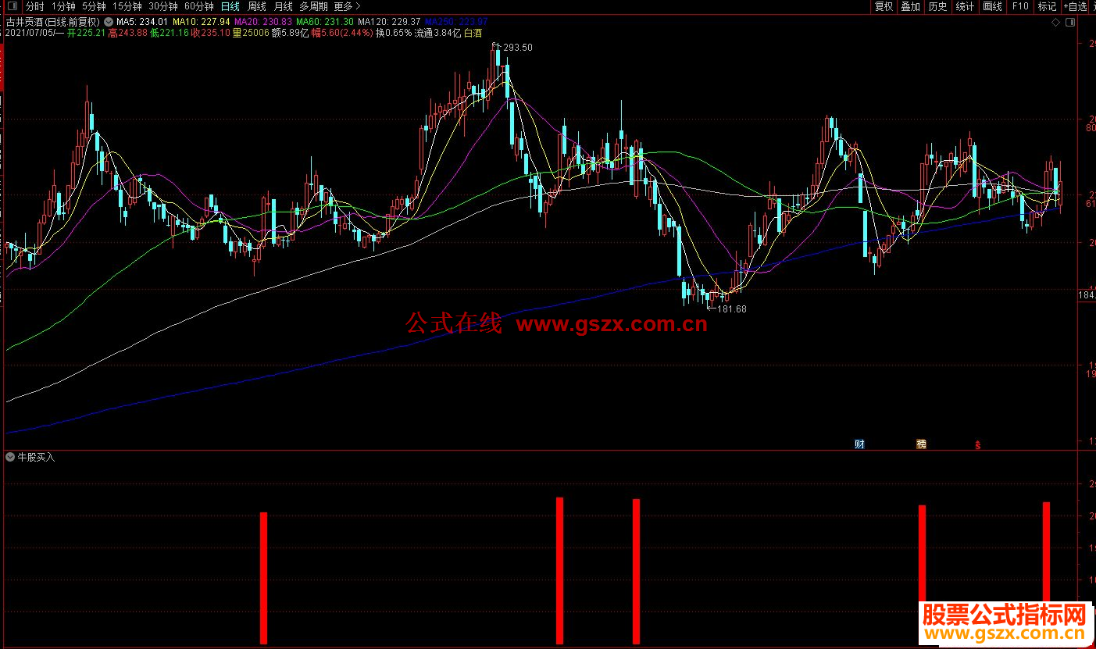Expand the 牛股买入 indicator dropdown circle
Image resolution: width=1096 pixels, height=649 pixels.
point(10,457)
